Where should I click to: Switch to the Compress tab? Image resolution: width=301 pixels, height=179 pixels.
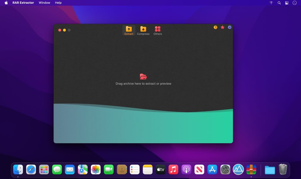tap(143, 30)
